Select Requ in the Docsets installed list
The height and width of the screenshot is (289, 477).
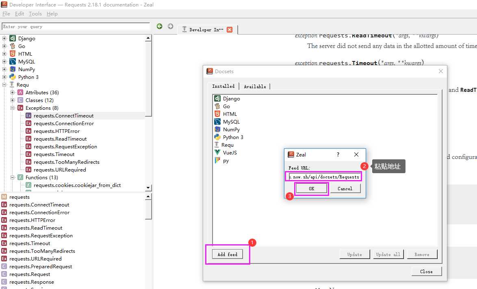(224, 145)
